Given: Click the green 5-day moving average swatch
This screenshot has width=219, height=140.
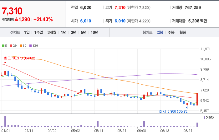Looking at the screenshot, I should click(3, 45).
